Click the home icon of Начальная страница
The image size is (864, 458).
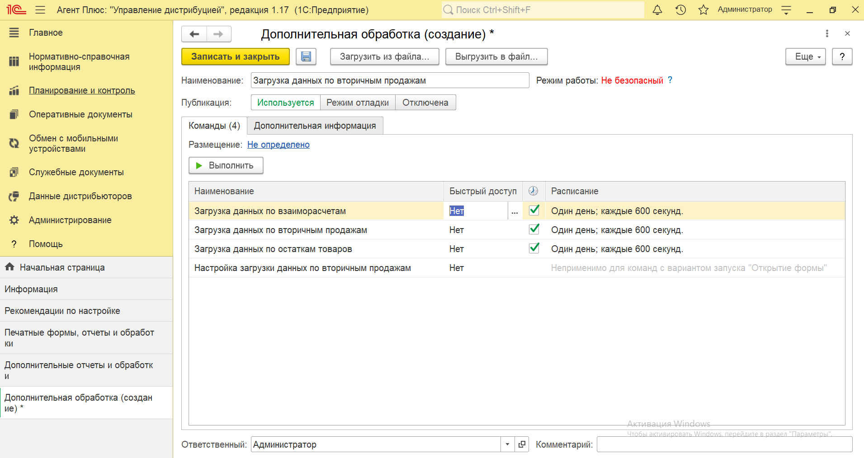tap(9, 267)
